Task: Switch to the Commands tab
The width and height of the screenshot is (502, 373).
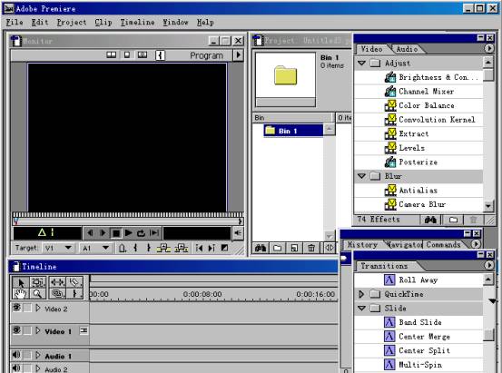Action: (x=443, y=245)
